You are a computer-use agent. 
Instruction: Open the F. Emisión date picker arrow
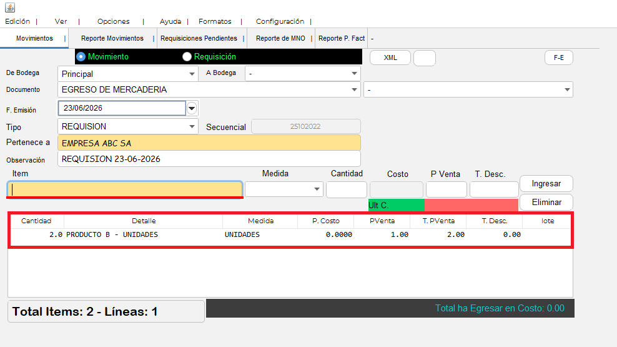coord(192,108)
